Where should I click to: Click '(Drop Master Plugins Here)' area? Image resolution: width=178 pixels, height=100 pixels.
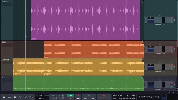point(149,97)
